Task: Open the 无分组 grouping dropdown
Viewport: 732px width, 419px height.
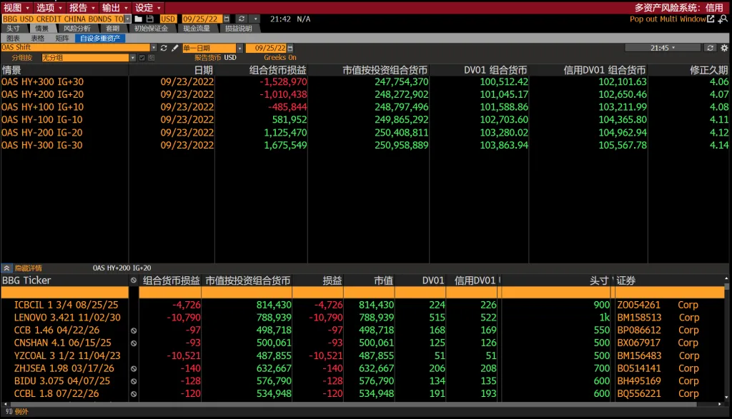Action: coord(132,58)
